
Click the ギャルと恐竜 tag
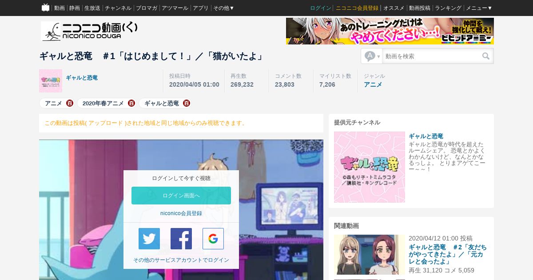pos(162,103)
